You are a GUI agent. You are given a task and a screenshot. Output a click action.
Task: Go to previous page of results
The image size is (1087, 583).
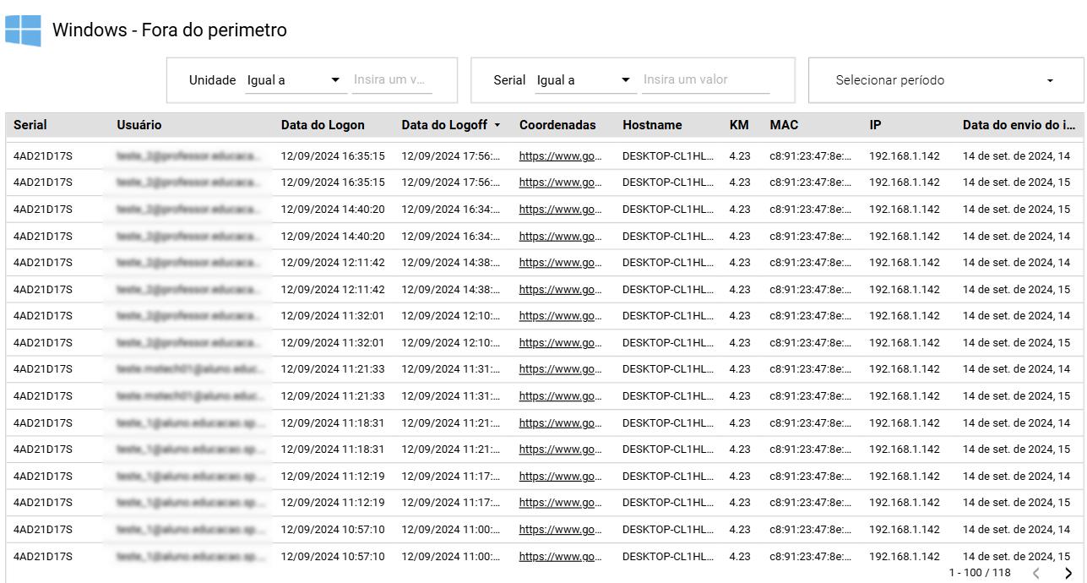1036,573
